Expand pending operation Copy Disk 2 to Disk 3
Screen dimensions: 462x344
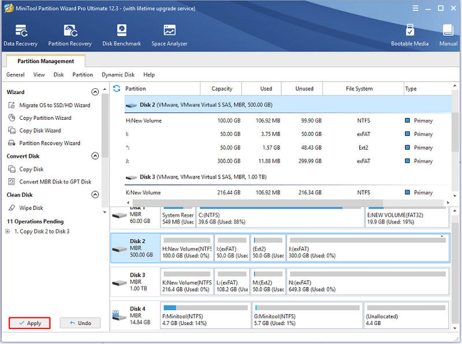[8, 232]
